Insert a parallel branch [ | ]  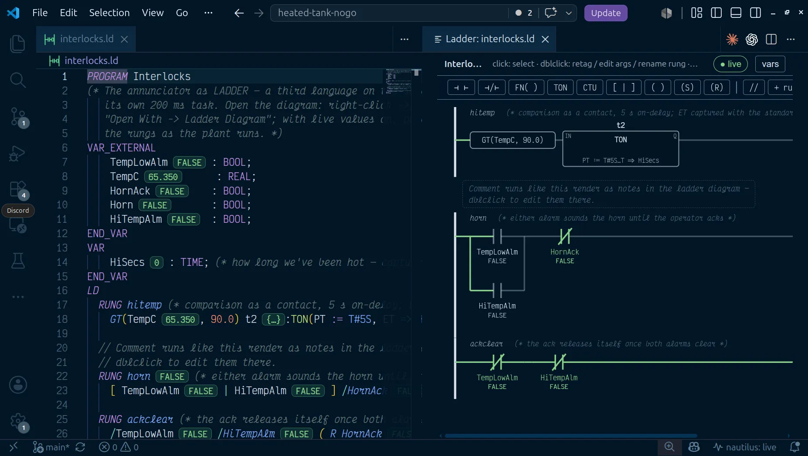(624, 87)
